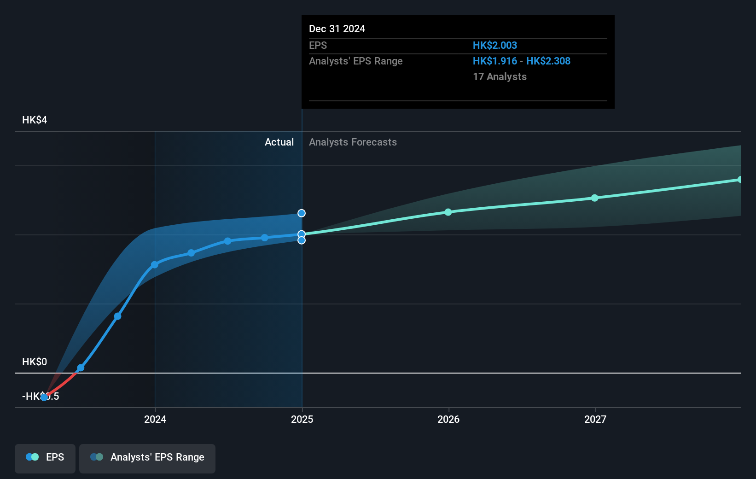Select the 2026 forecast data point
The height and width of the screenshot is (479, 756).
(x=448, y=212)
